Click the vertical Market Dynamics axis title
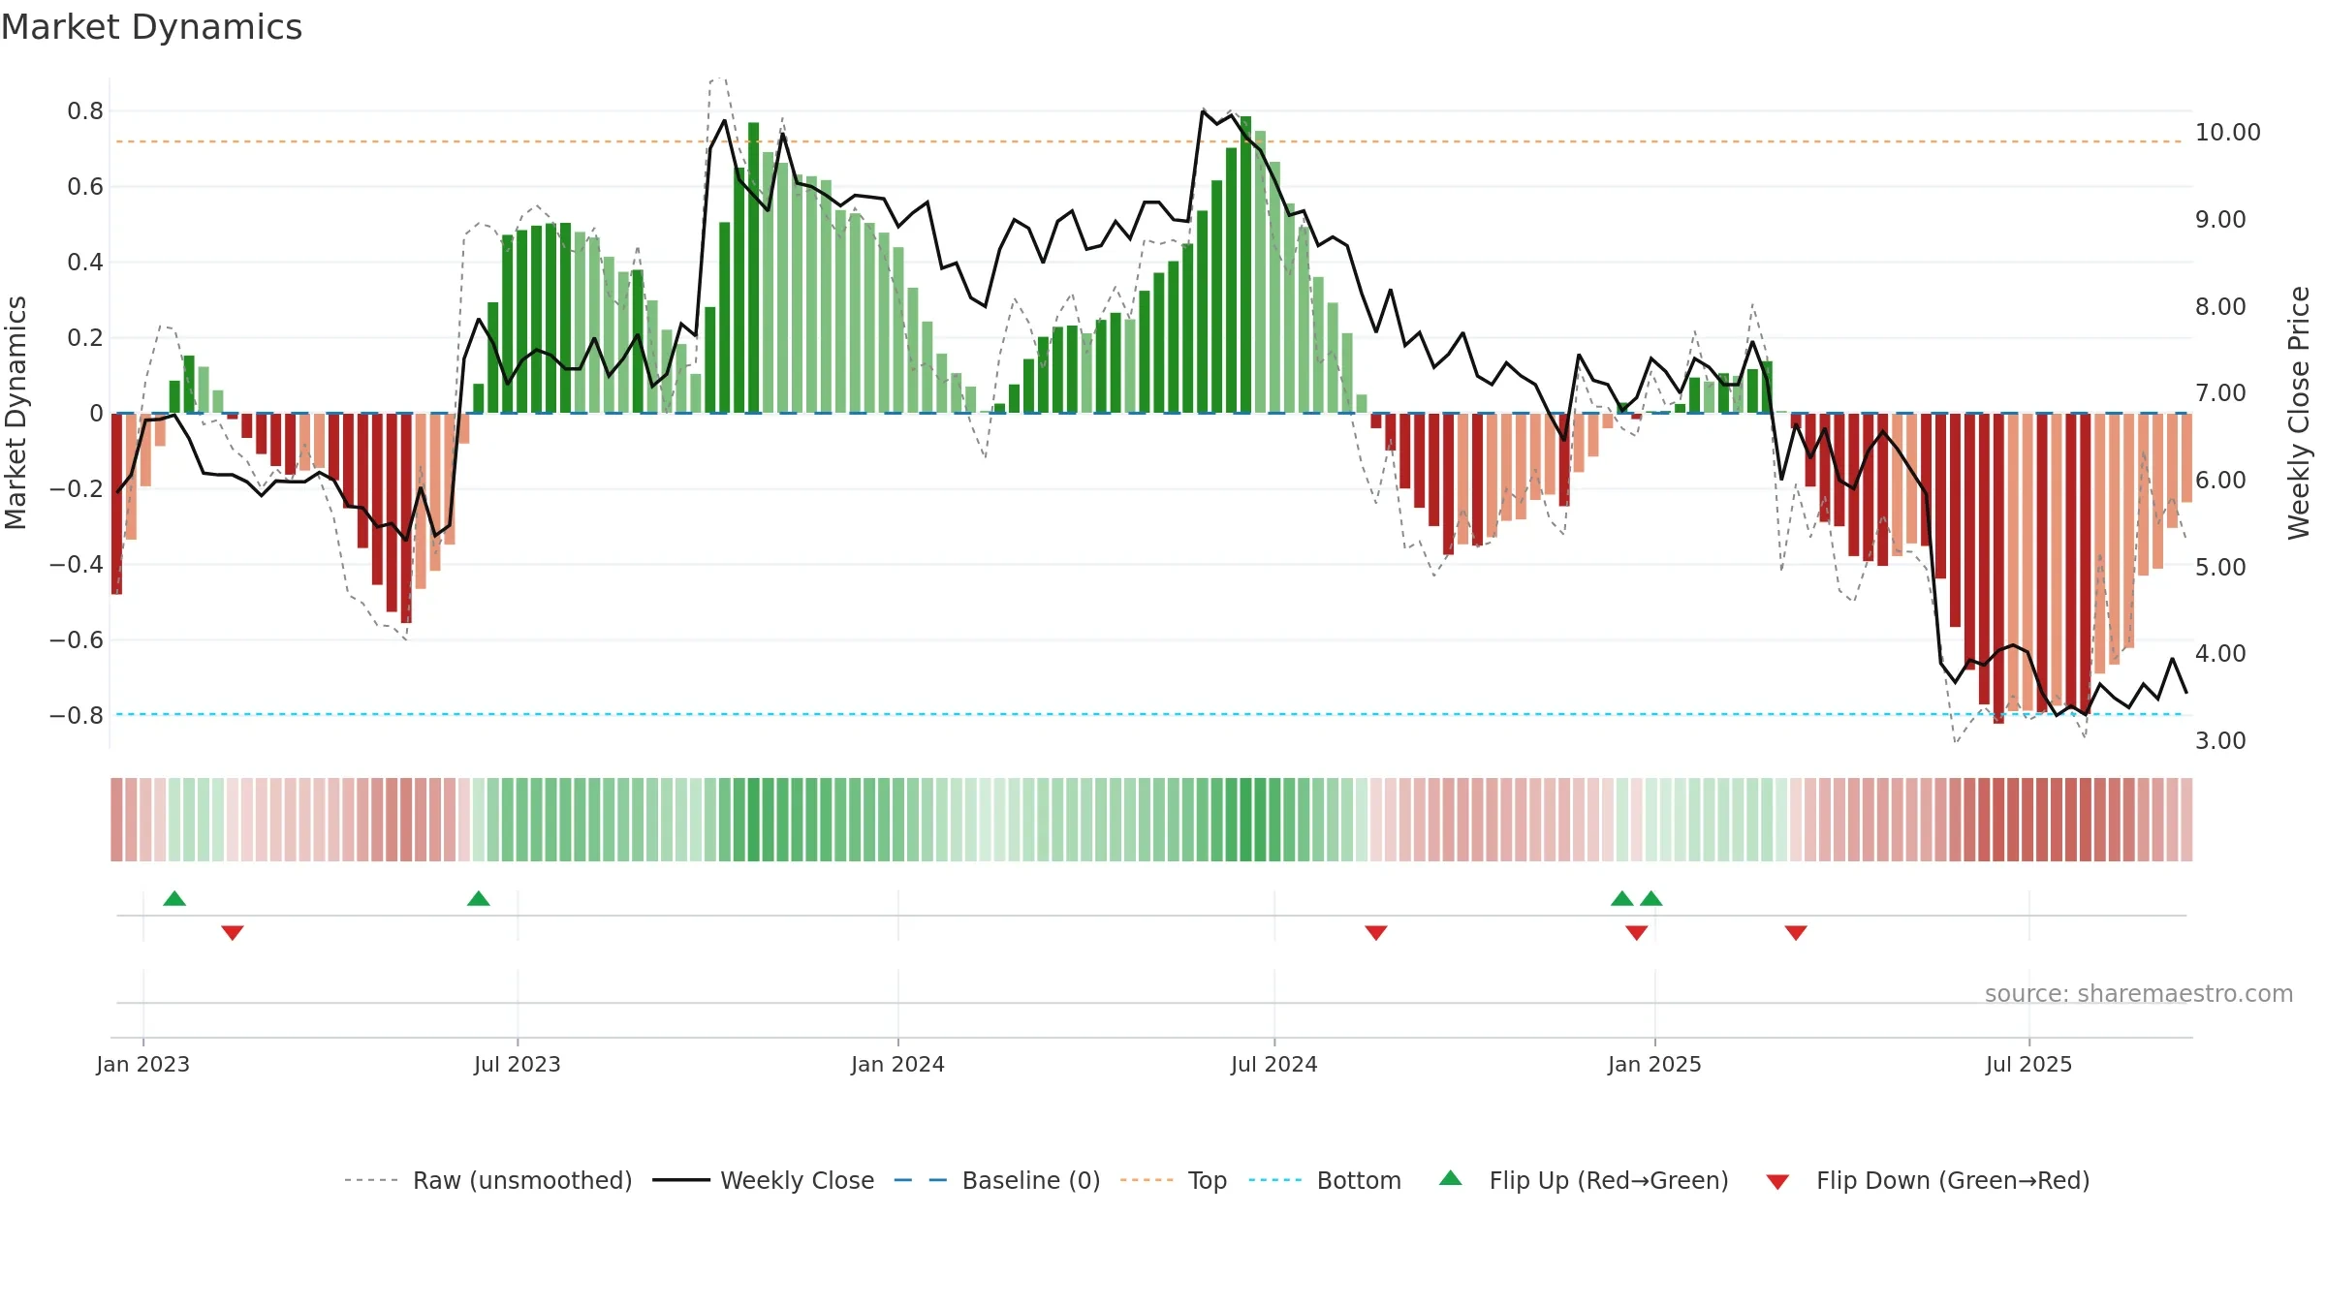The height and width of the screenshot is (1308, 2326). coord(16,413)
